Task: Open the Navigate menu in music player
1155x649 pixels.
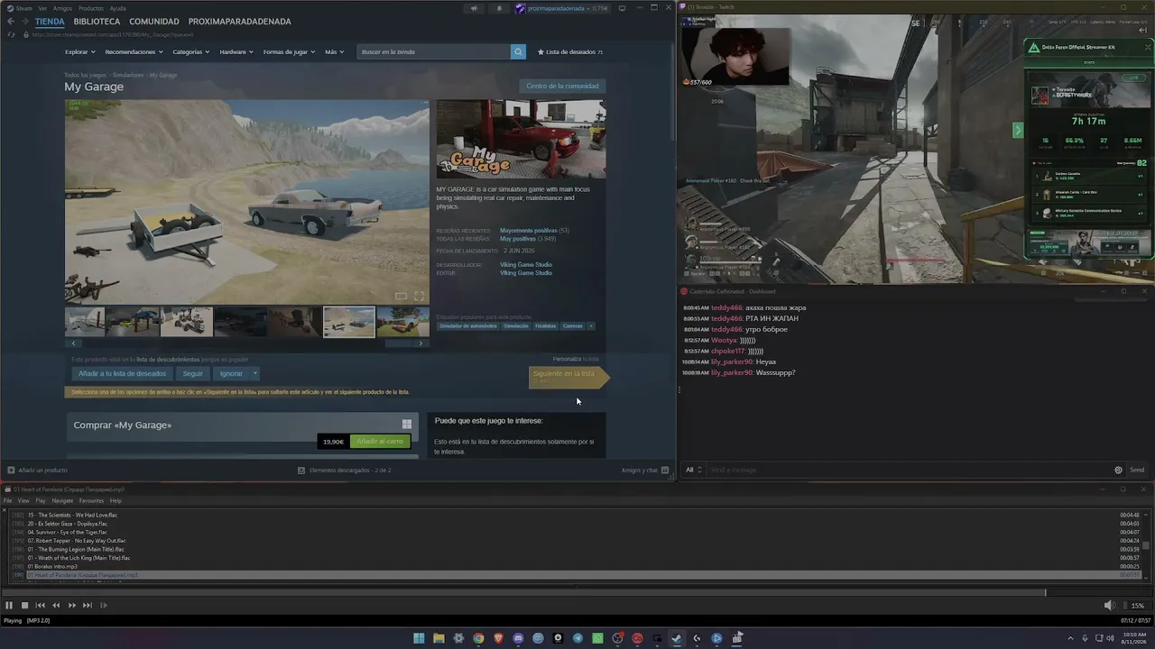Action: point(62,501)
